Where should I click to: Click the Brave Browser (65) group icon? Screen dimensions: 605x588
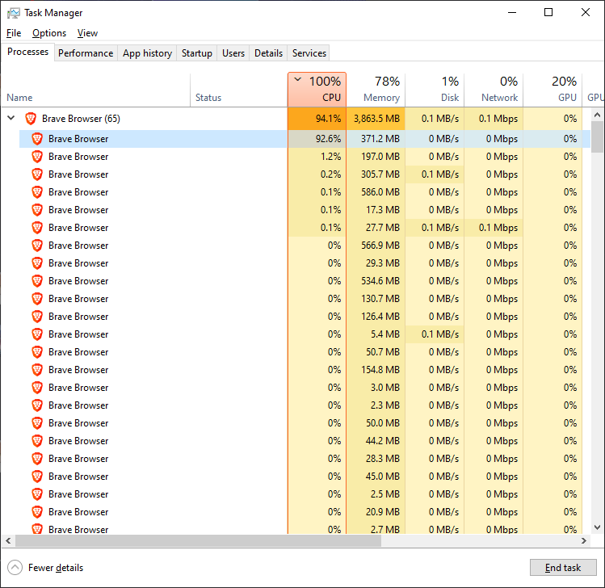click(31, 119)
